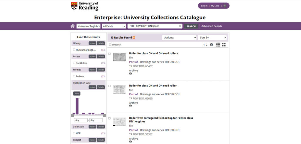Click the Search button
Screen dimensions: 301x144
coord(191,26)
